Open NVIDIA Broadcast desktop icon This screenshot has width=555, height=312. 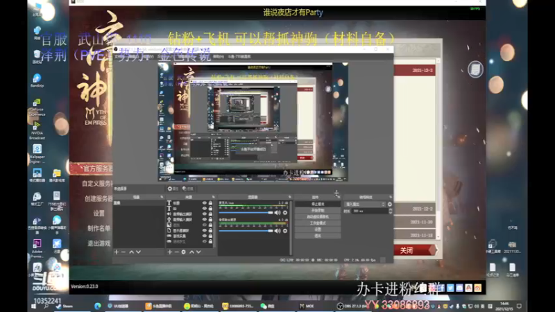tap(37, 130)
